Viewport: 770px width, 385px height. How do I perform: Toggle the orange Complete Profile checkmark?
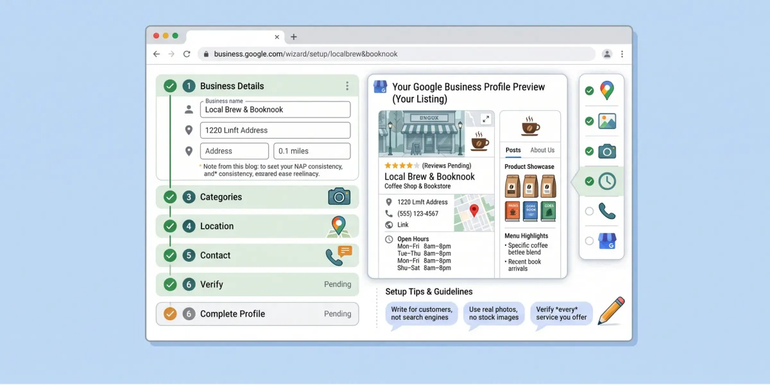tap(170, 314)
